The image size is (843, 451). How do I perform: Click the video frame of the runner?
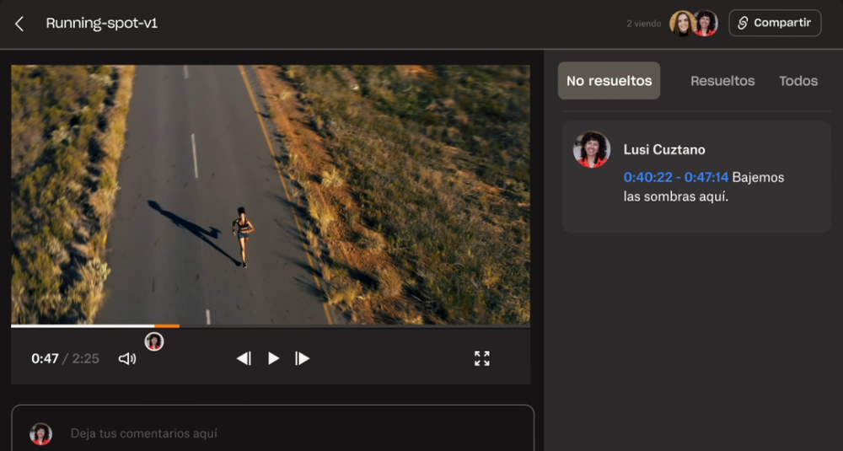(271, 195)
